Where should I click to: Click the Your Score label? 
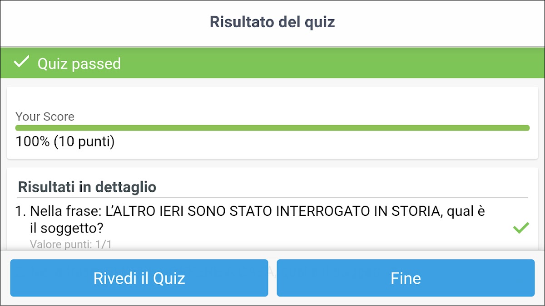[45, 117]
